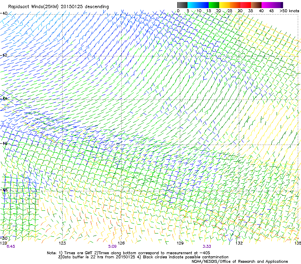This screenshot has width=301, height=264.
Task: Click the brown 35-40 knots color swatch
Action: tap(256, 5)
